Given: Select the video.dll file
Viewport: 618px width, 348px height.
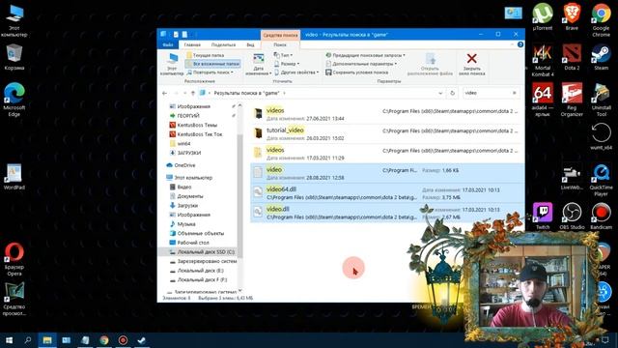Looking at the screenshot, I should pos(387,213).
